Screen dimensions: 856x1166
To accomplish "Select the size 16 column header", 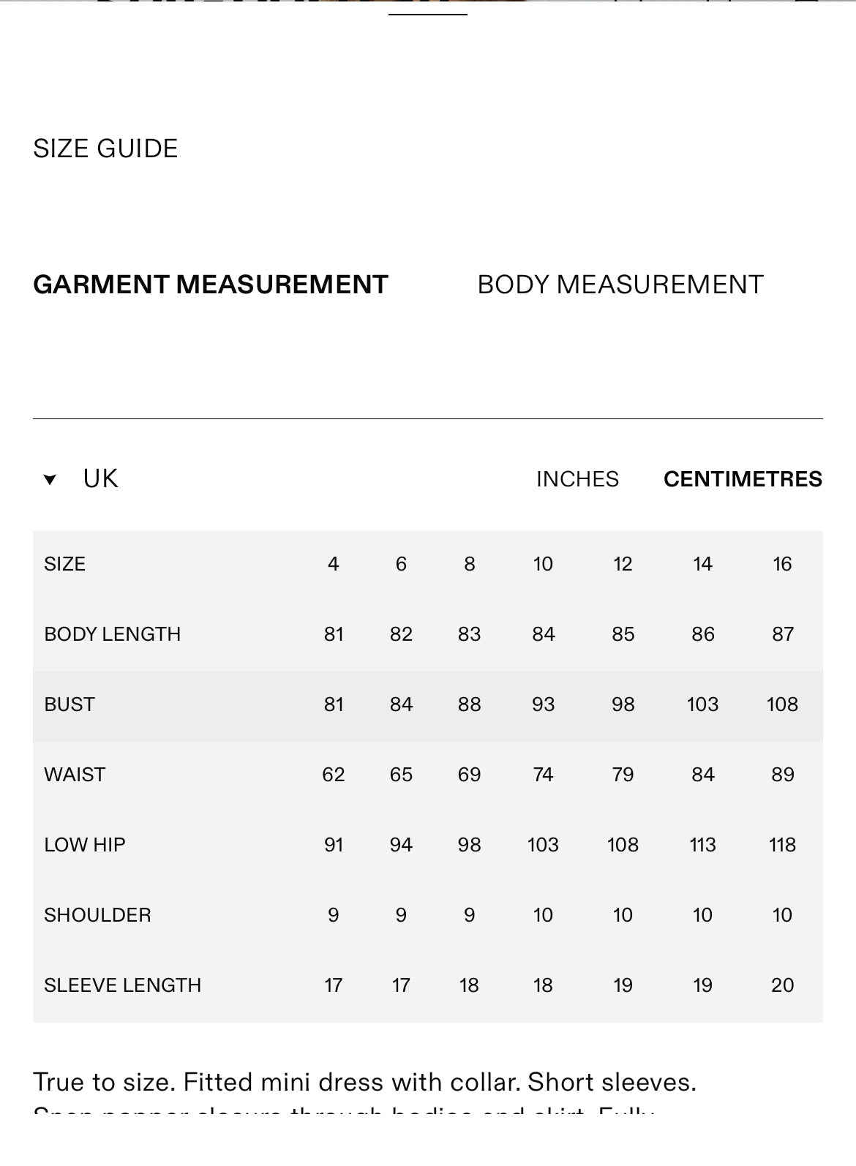I will 782,564.
